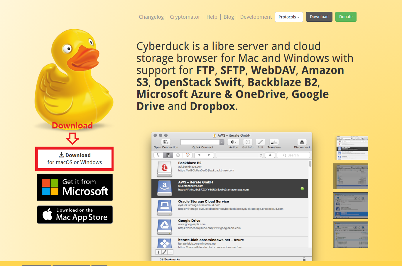Click the lock icon in status bar
The height and width of the screenshot is (266, 402).
coord(304,259)
